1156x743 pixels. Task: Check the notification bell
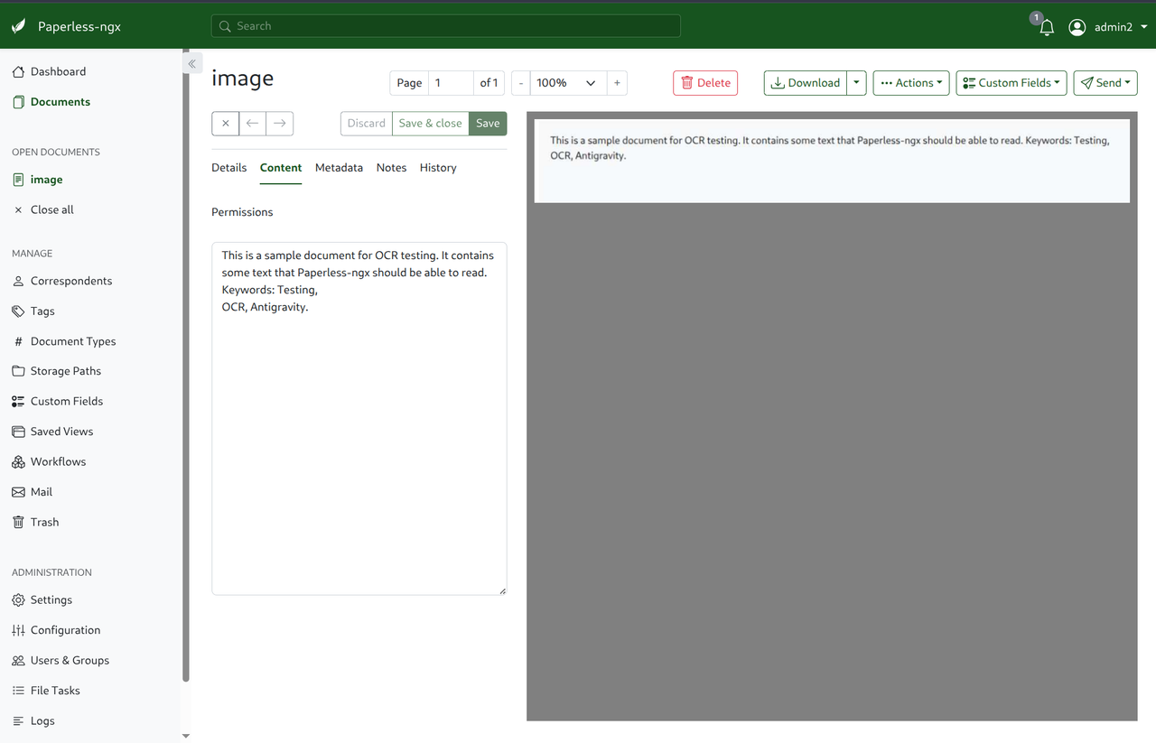click(x=1046, y=26)
